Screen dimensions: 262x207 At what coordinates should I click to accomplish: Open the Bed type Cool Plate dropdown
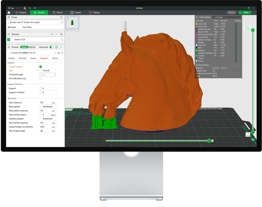(41, 27)
